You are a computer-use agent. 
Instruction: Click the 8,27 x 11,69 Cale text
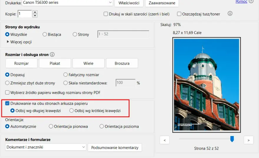coord(187,33)
